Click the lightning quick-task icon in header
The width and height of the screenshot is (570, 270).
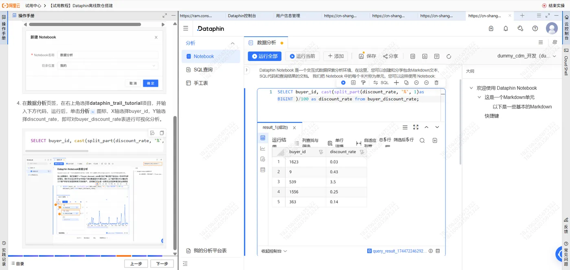[x=491, y=28]
